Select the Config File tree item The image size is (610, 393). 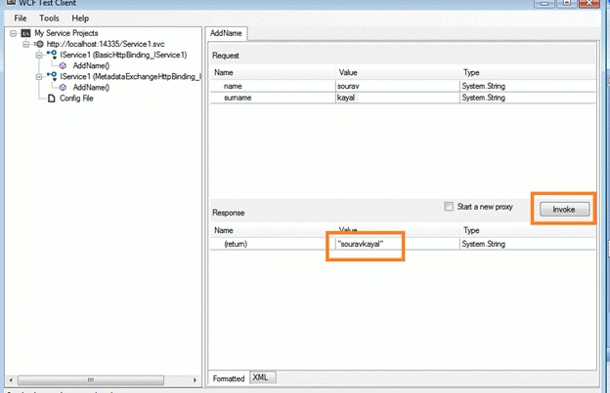click(76, 98)
